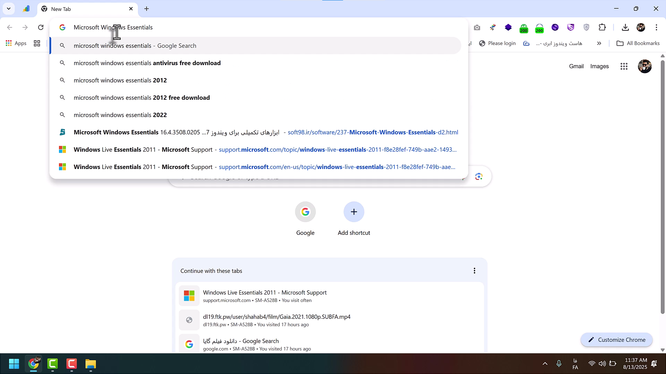Click Customize Chrome
The height and width of the screenshot is (374, 666).
(616, 340)
